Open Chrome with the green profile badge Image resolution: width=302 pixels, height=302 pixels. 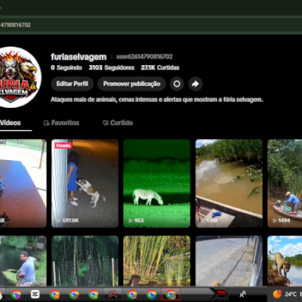[x=94, y=294]
